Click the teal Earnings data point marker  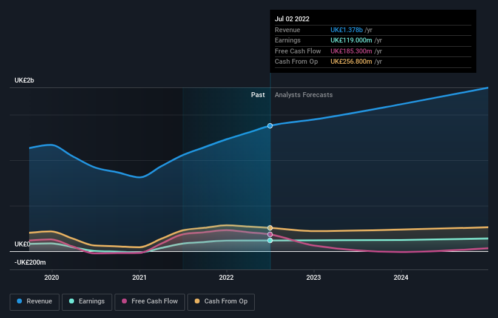pyautogui.click(x=270, y=240)
